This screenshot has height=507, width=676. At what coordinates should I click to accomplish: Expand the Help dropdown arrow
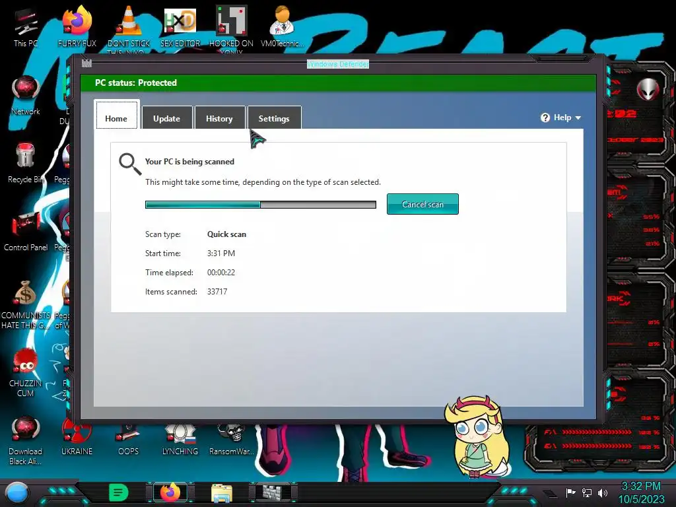[578, 118]
